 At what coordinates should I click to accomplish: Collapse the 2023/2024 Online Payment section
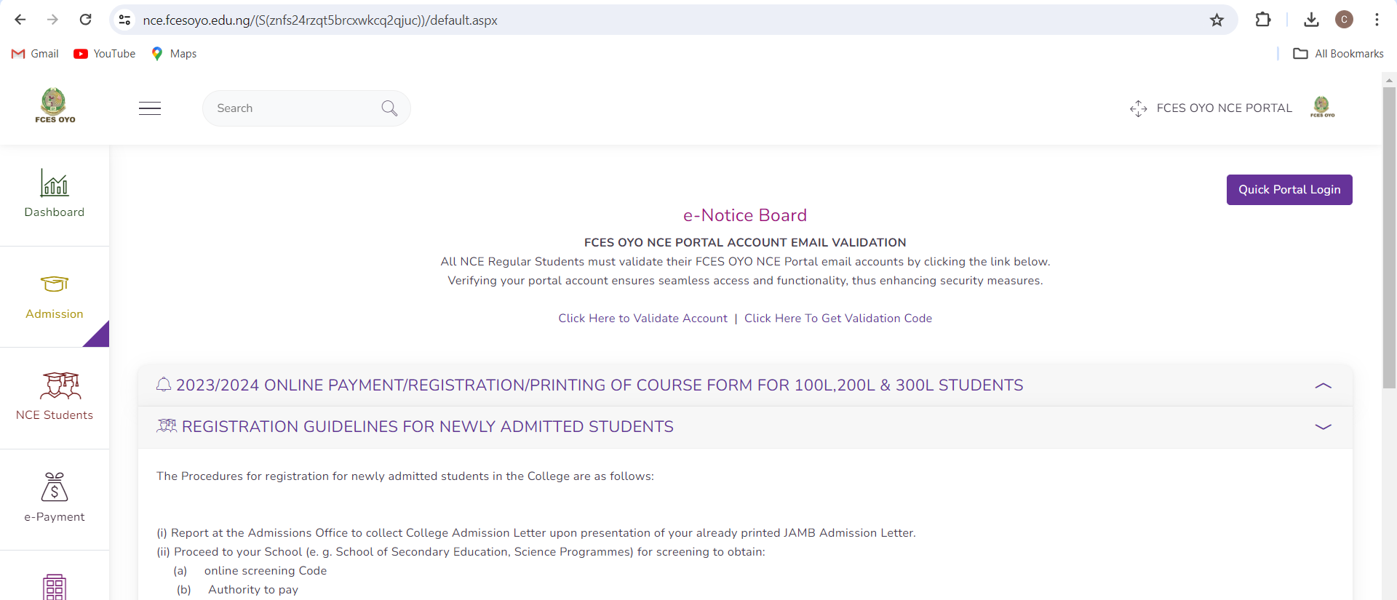1323,385
